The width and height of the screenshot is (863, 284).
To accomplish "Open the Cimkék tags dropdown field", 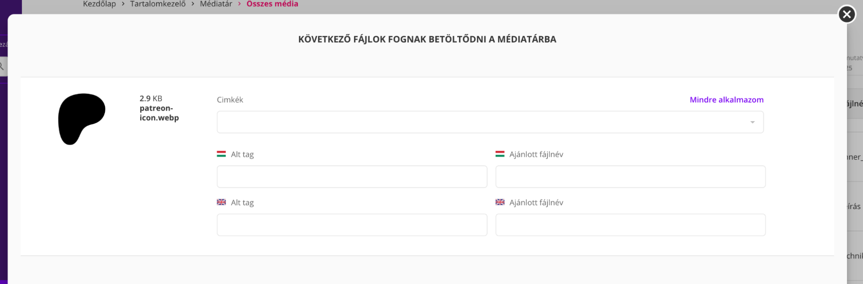I will coord(484,122).
